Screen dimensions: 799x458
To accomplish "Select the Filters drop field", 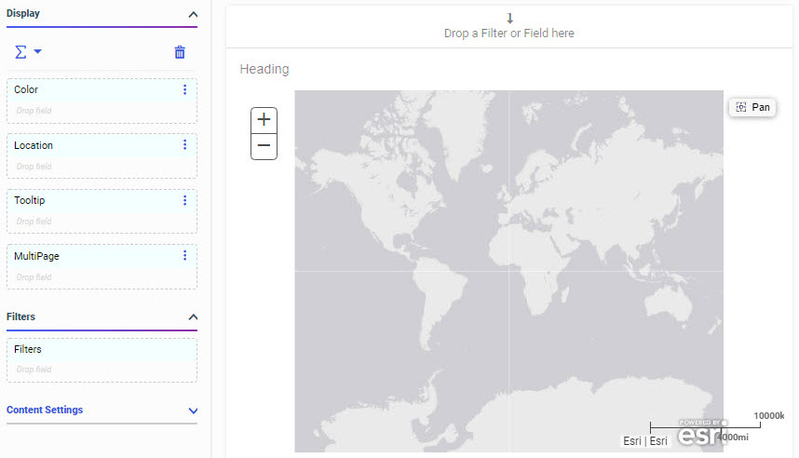I will [x=102, y=370].
